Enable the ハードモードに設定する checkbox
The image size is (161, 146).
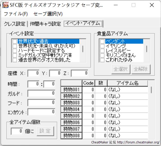15,51
